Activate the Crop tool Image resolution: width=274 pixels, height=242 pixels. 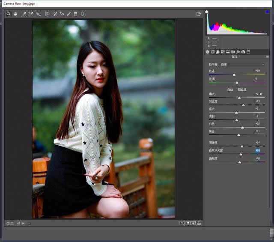pyautogui.click(x=47, y=14)
